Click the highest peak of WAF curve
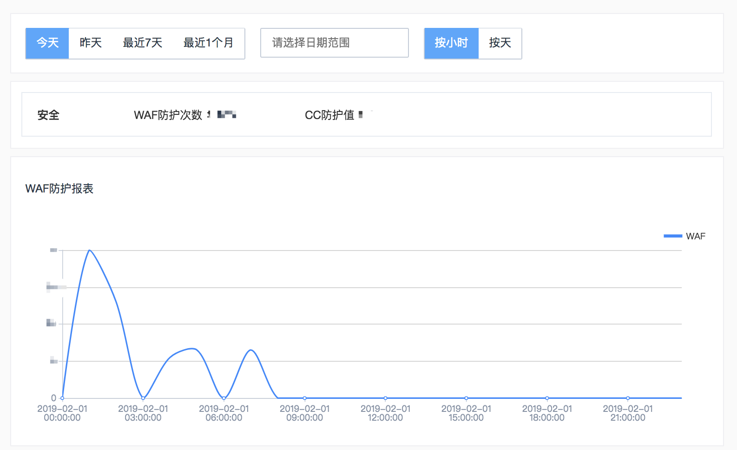The width and height of the screenshot is (737, 450). coord(89,250)
